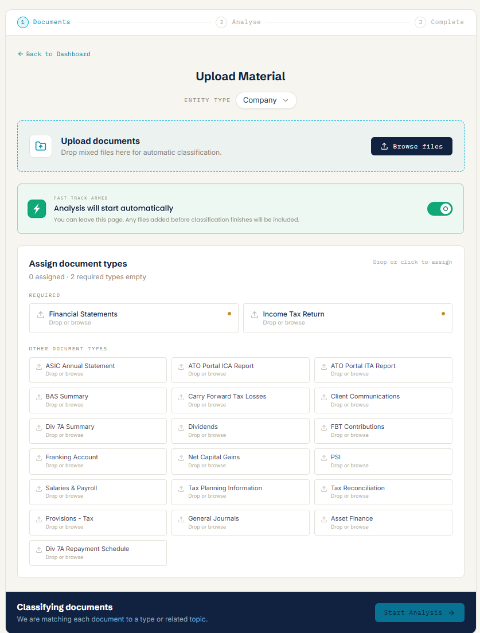Click upload icon beside Salaries & Payroll
The width and height of the screenshot is (480, 633).
pyautogui.click(x=39, y=489)
